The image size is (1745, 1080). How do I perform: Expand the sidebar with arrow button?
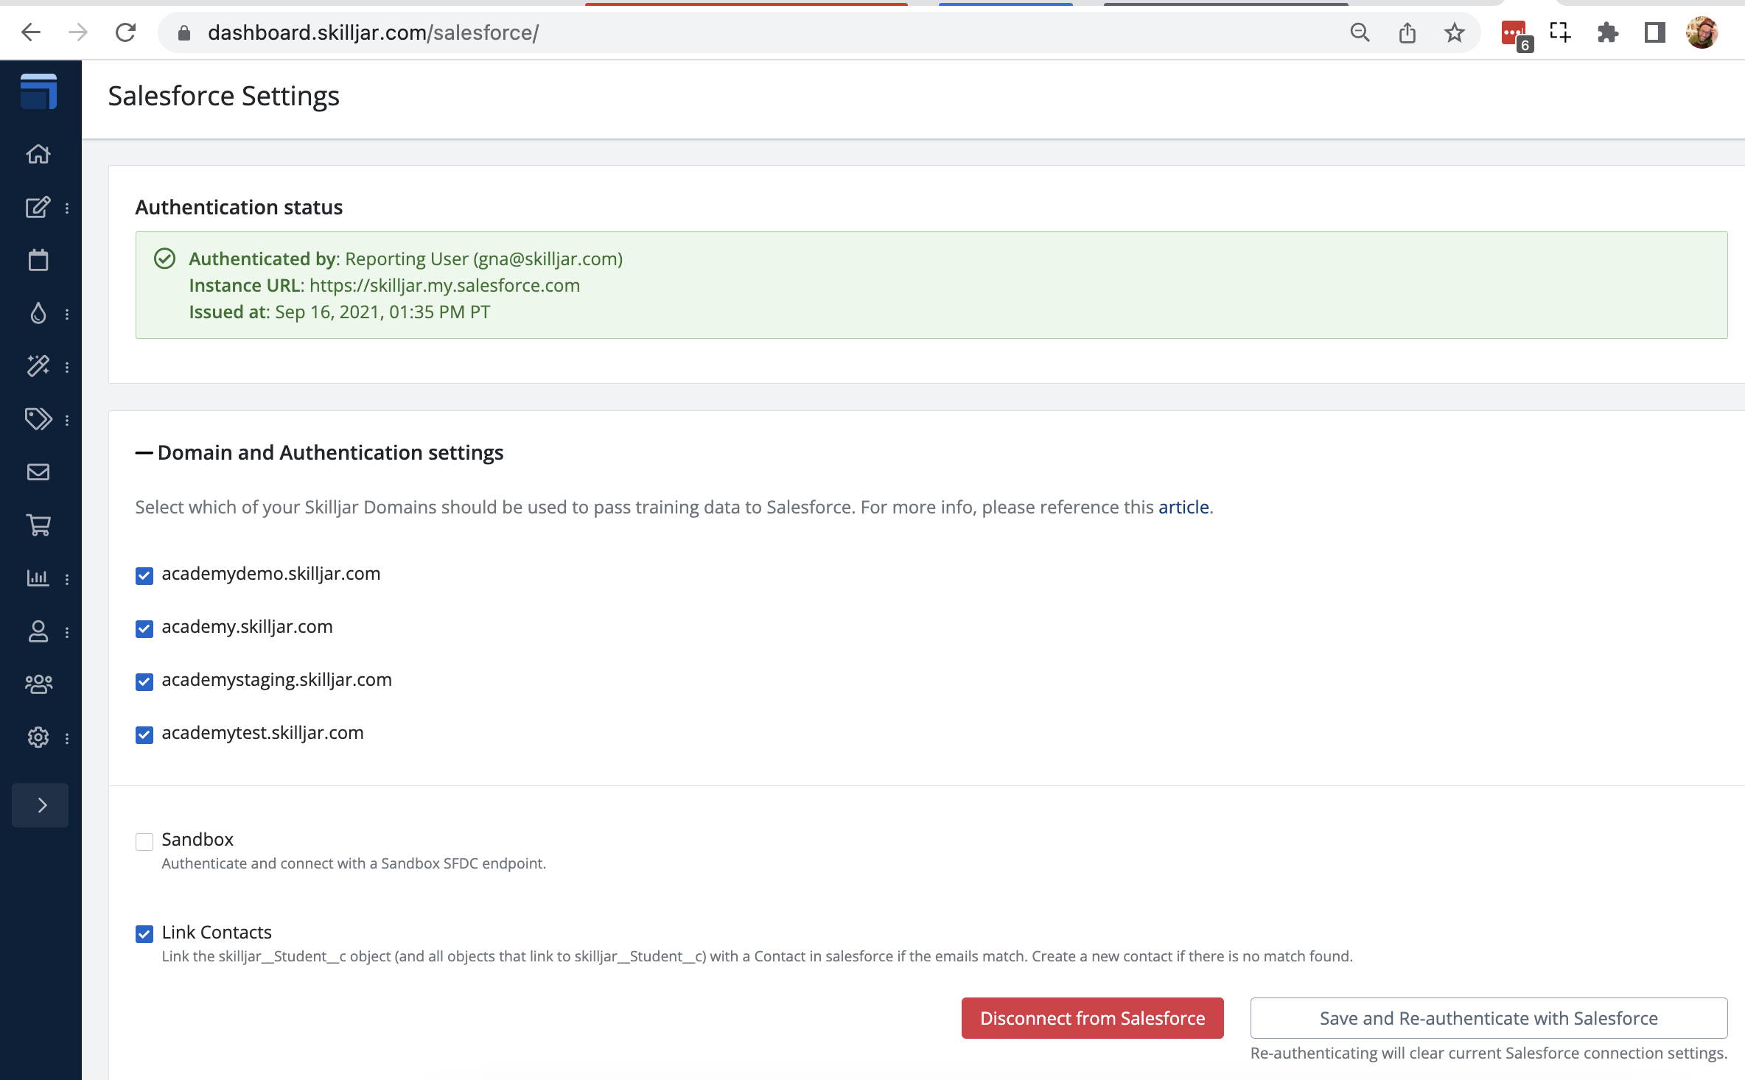41,805
